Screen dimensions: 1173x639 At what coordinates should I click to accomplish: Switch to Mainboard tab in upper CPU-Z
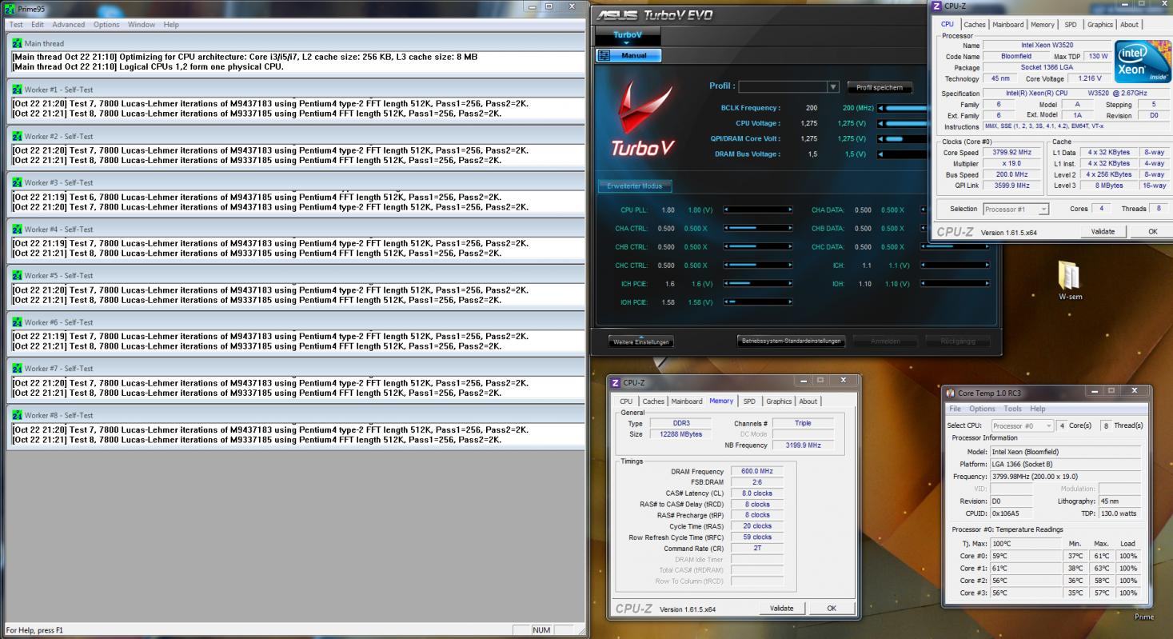click(1007, 25)
